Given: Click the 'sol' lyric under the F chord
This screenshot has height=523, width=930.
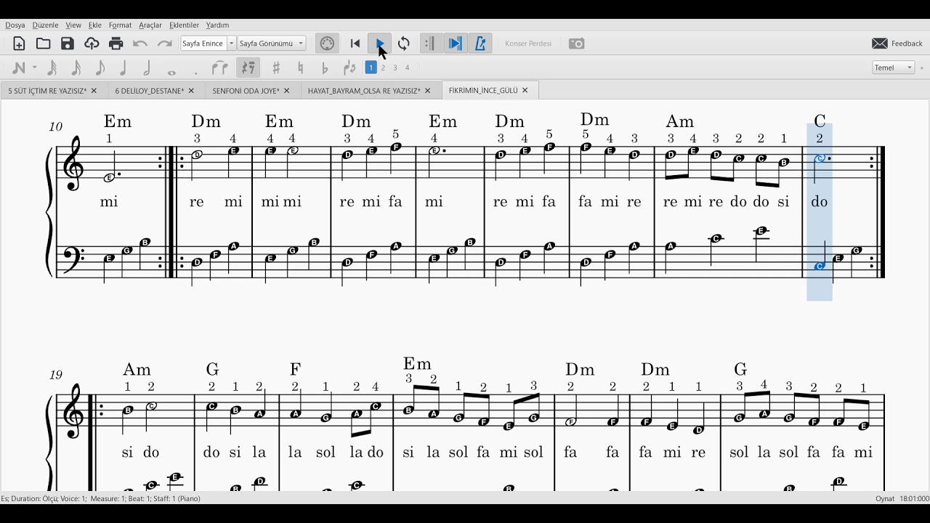Looking at the screenshot, I should pos(325,452).
